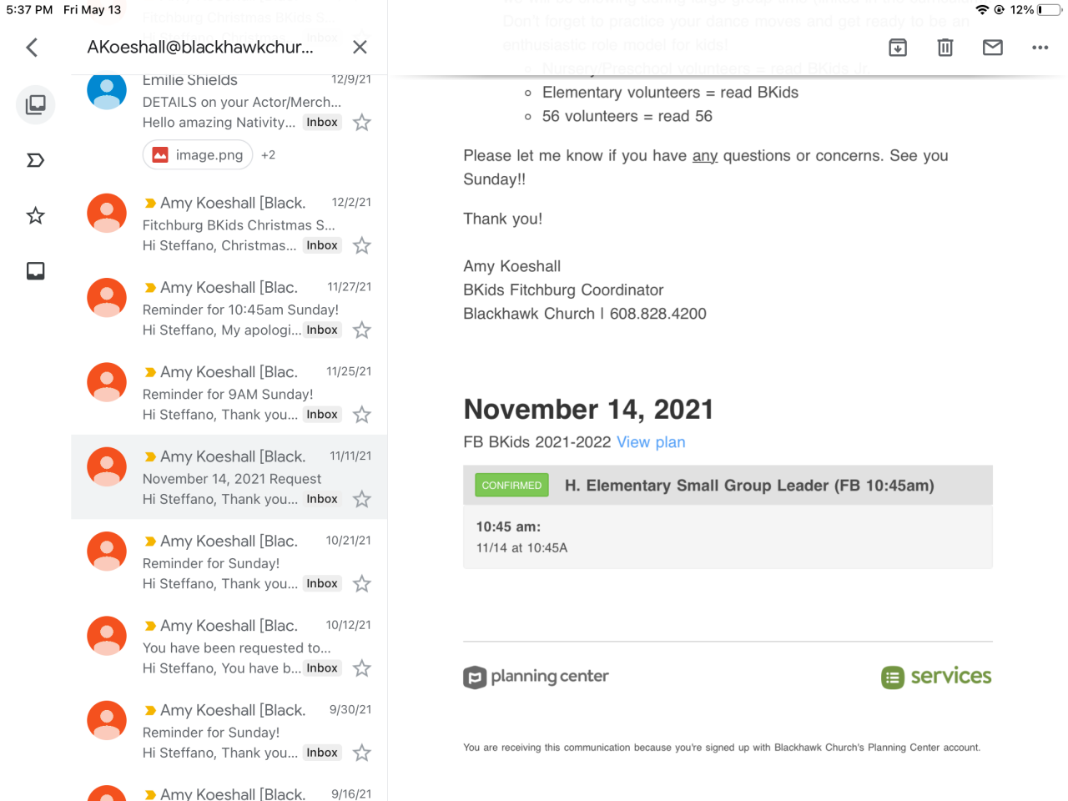Viewport: 1068px width, 801px height.
Task: Archive this email with the archive icon
Action: (898, 48)
